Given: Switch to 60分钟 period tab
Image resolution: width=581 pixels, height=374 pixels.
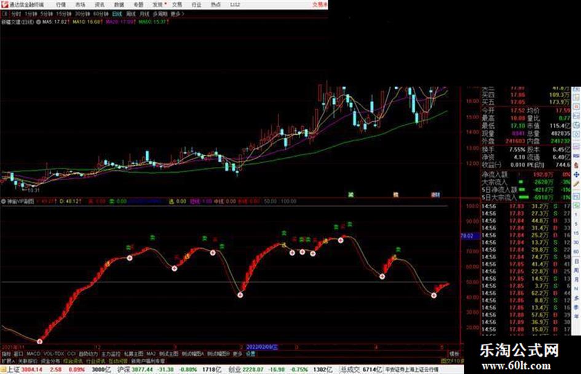Looking at the screenshot, I should 101,14.
